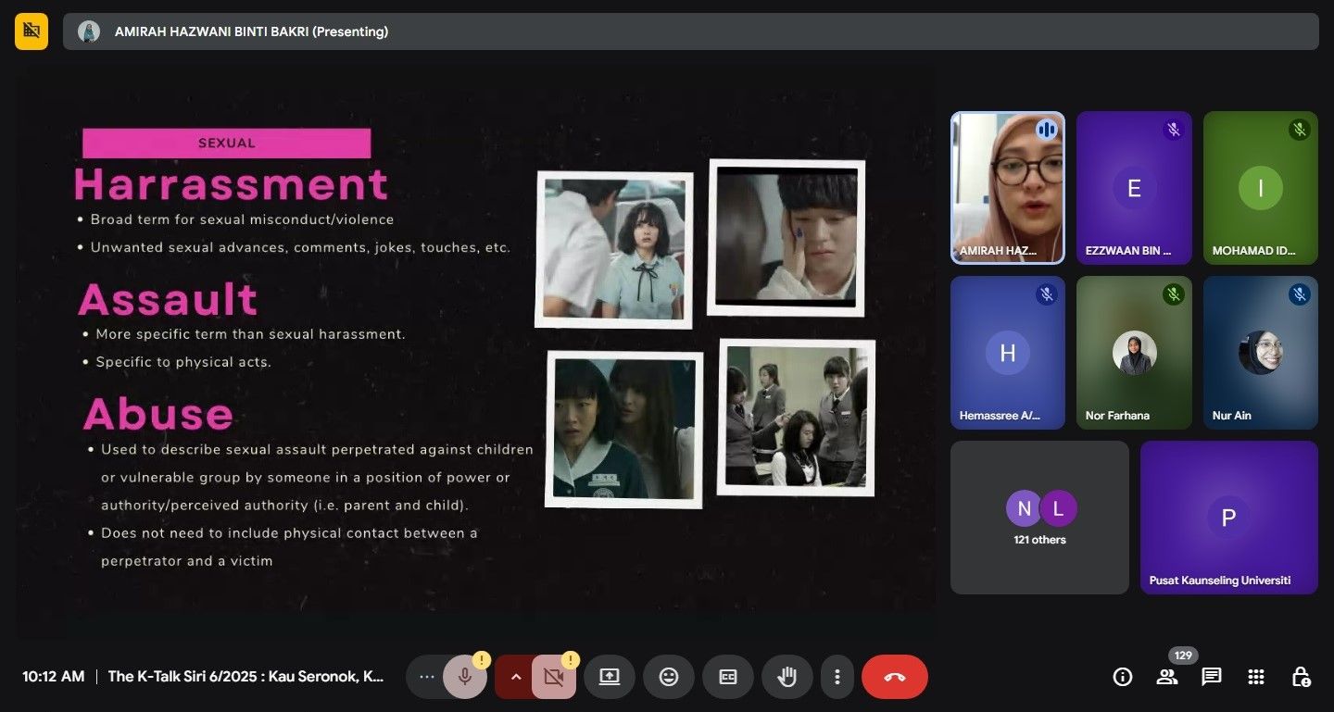
Task: Open more options vertical dots menu
Action: click(x=837, y=677)
